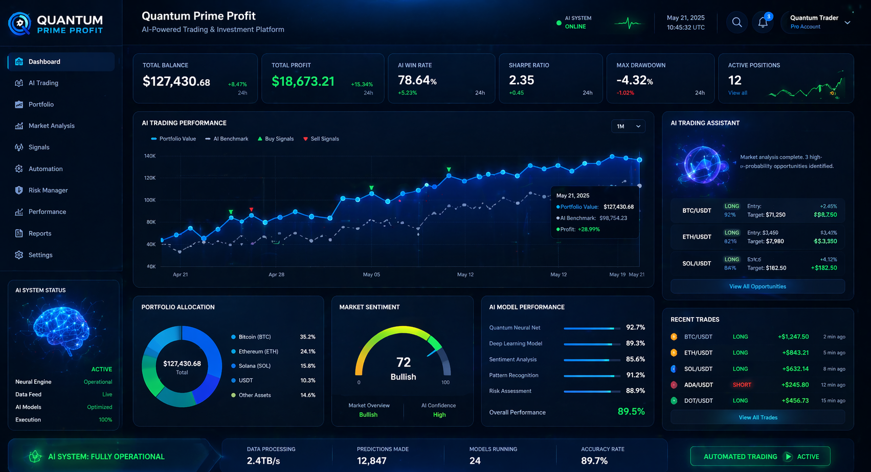Image resolution: width=871 pixels, height=472 pixels.
Task: Click the View All Opportunities button
Action: 757,287
